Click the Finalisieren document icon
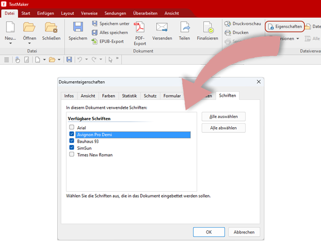The image size is (321, 242). [208, 27]
